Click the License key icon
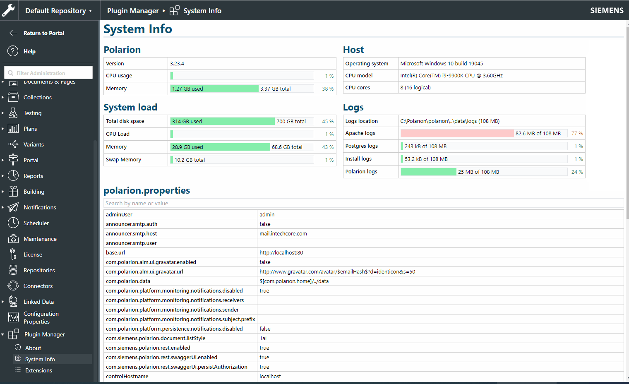 pyautogui.click(x=13, y=254)
